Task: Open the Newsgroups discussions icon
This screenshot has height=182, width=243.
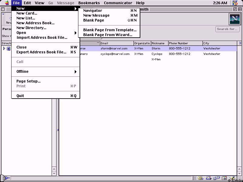Action: [x=217, y=178]
